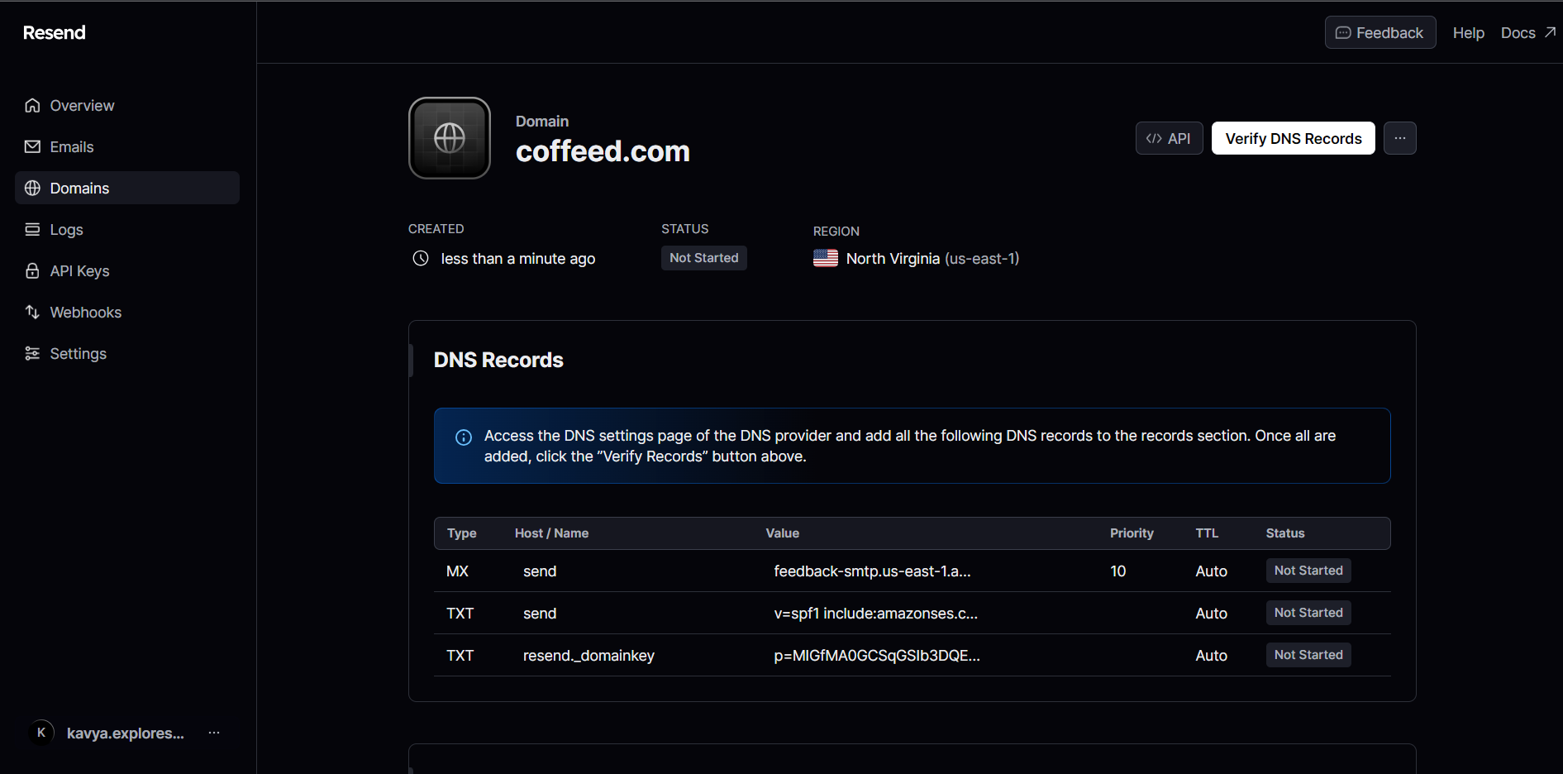
Task: Open Logs from the sidebar
Action: (127, 229)
